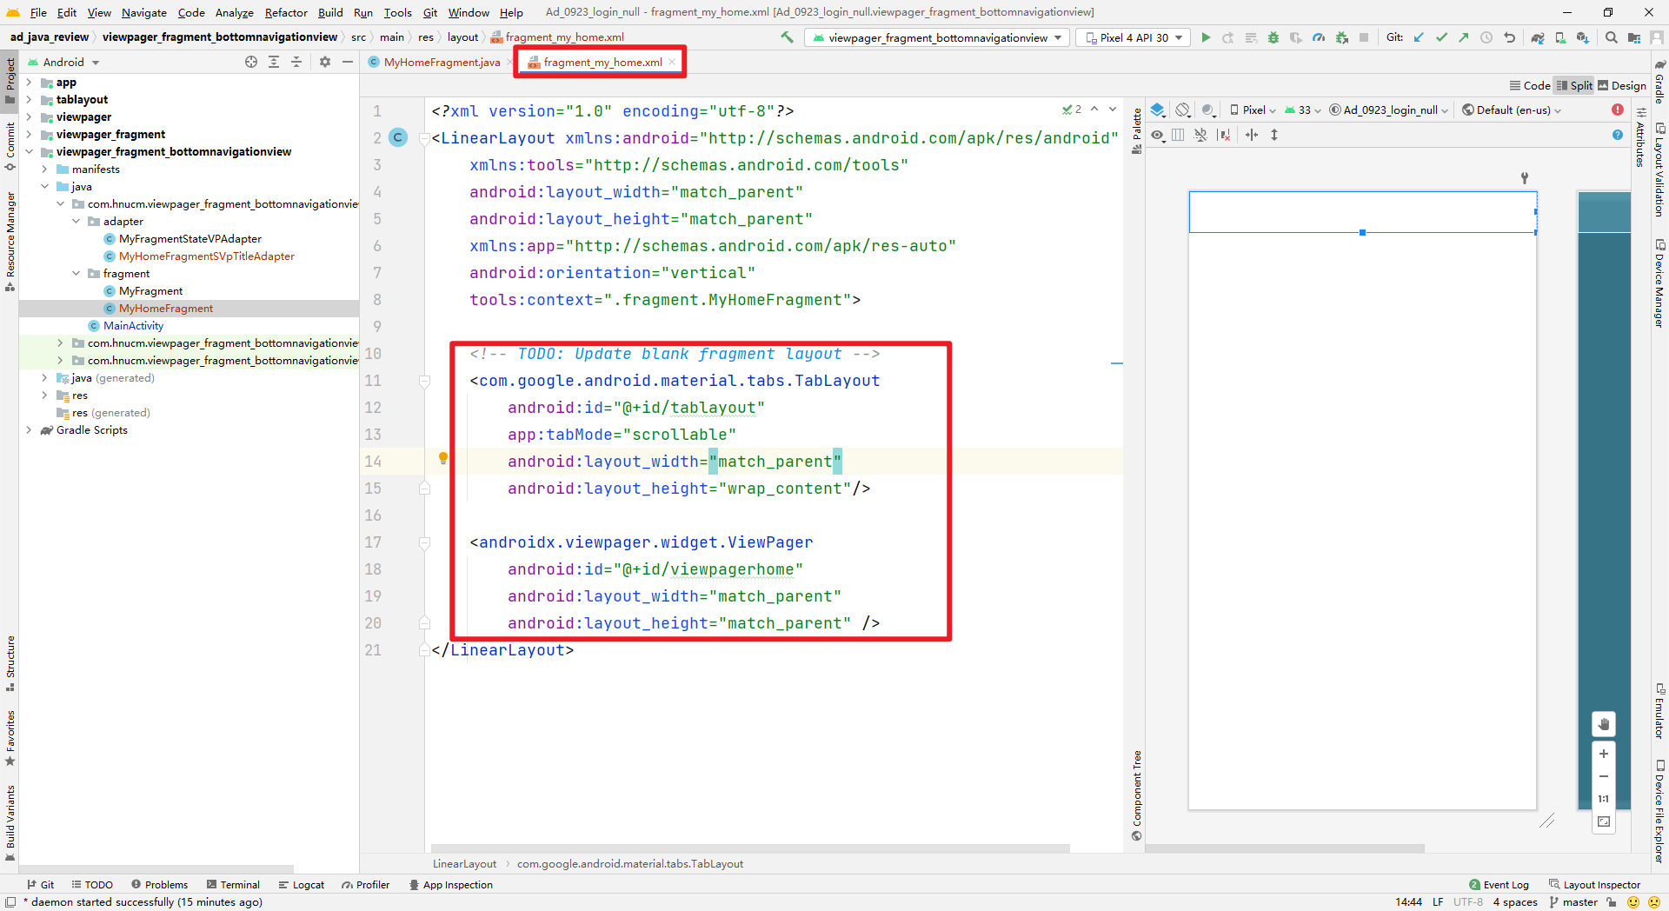The height and width of the screenshot is (911, 1669).
Task: Collapse the adapter folder
Action: [76, 222]
